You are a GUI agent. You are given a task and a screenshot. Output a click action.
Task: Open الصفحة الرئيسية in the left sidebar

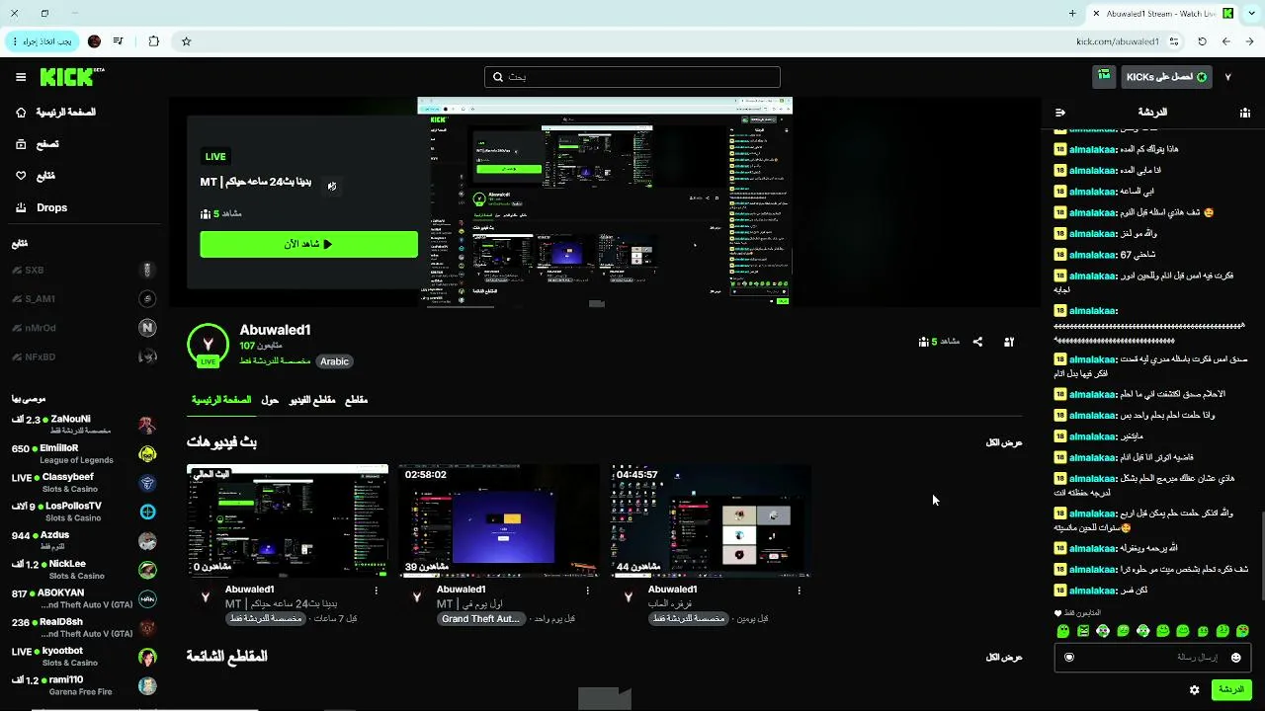coord(56,113)
